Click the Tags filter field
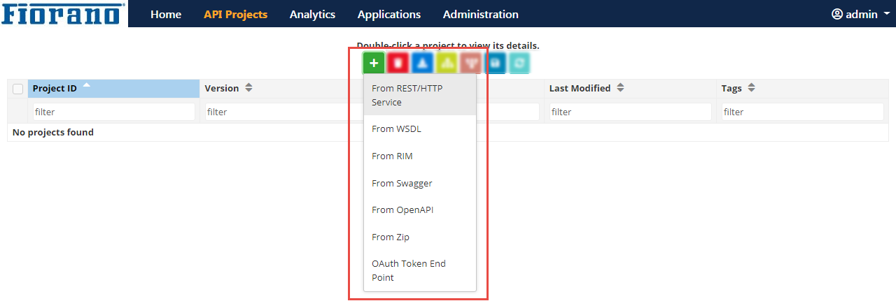 (x=802, y=112)
